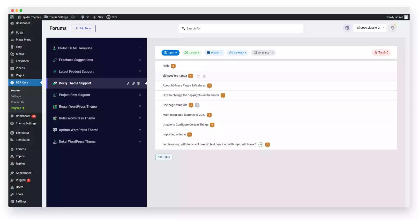Click the Deksi WordPress Theme forum icon

click(x=55, y=142)
